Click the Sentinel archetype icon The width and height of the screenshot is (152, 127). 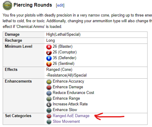click(x=49, y=64)
